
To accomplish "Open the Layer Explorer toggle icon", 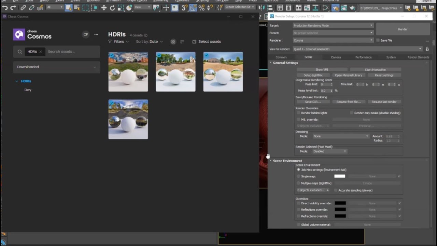I will click(x=288, y=8).
